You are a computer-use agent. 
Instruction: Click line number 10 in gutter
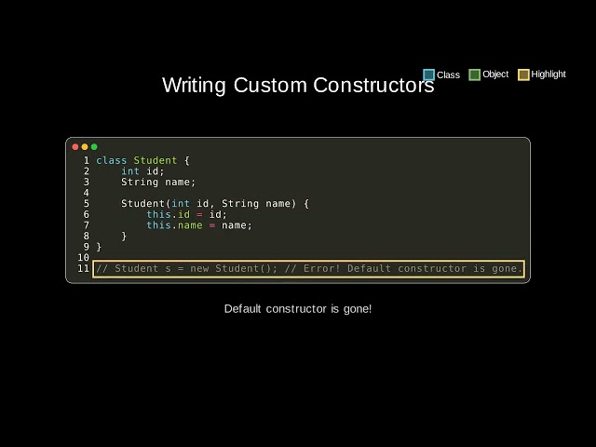point(83,258)
